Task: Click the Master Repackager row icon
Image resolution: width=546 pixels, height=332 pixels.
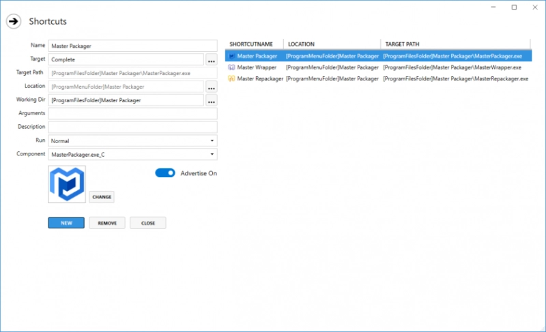Action: coord(231,79)
